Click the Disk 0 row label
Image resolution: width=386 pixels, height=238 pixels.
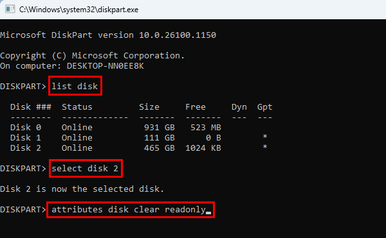pos(26,128)
